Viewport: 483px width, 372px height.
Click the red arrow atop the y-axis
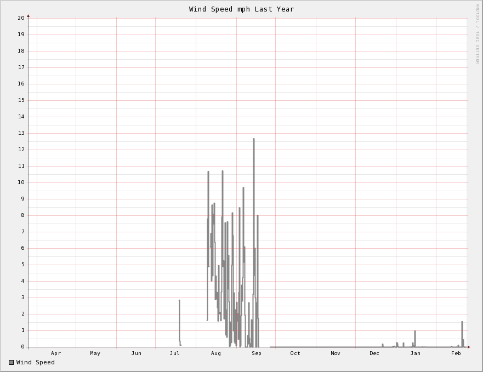(29, 16)
